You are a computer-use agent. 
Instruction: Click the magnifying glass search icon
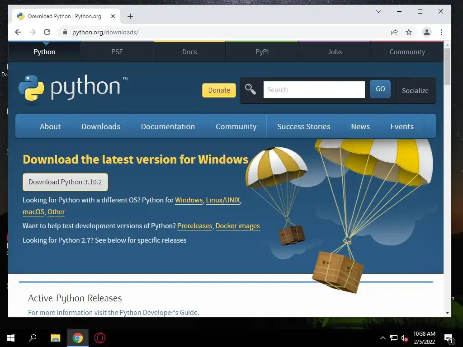tap(250, 89)
